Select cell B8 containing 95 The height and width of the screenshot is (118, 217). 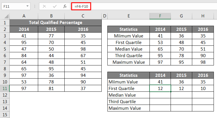pos(51,69)
